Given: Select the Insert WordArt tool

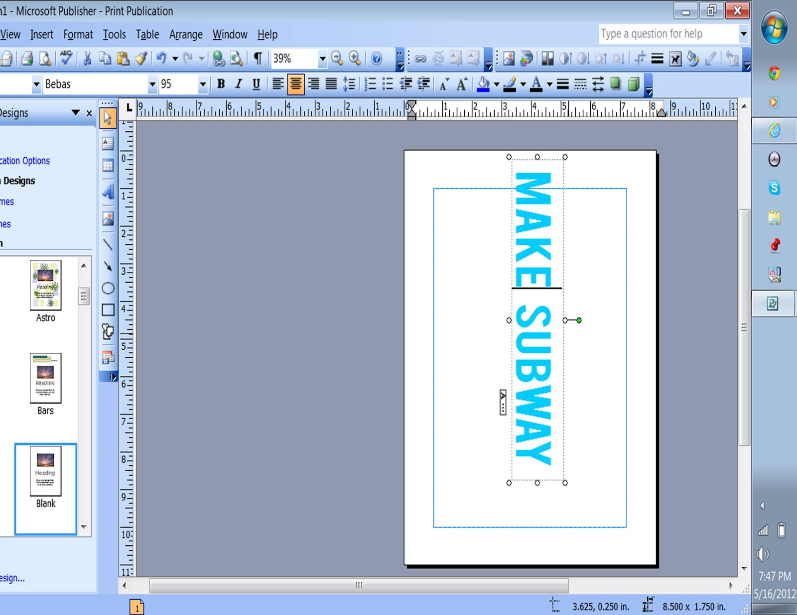Looking at the screenshot, I should [107, 193].
